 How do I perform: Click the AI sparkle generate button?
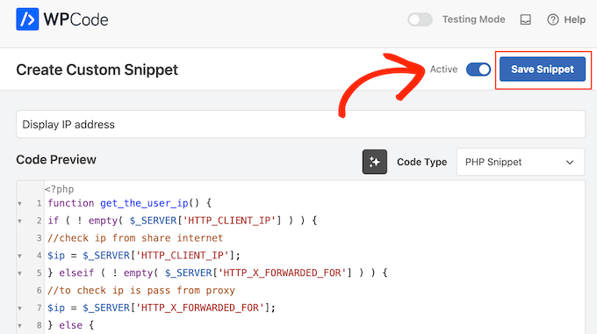tap(375, 162)
